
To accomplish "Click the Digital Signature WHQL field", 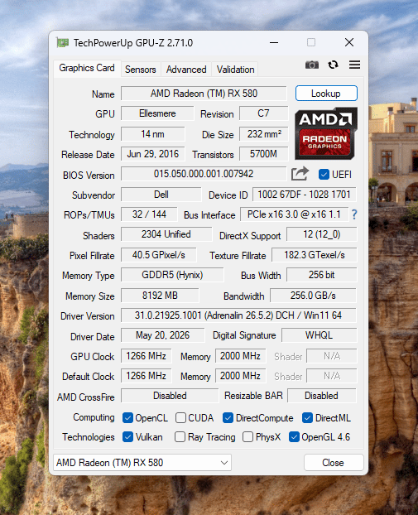I will [319, 335].
